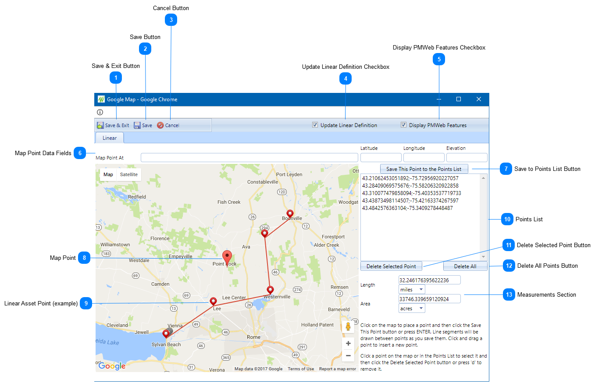595x383 pixels.
Task: Switch the map to Satellite view
Action: pyautogui.click(x=129, y=174)
